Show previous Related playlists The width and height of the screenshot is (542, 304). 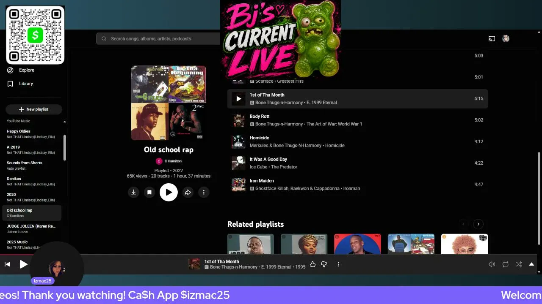click(463, 224)
